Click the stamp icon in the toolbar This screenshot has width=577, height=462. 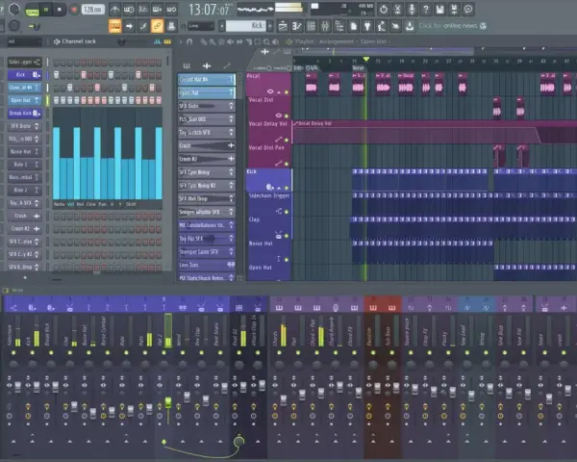pyautogui.click(x=171, y=26)
